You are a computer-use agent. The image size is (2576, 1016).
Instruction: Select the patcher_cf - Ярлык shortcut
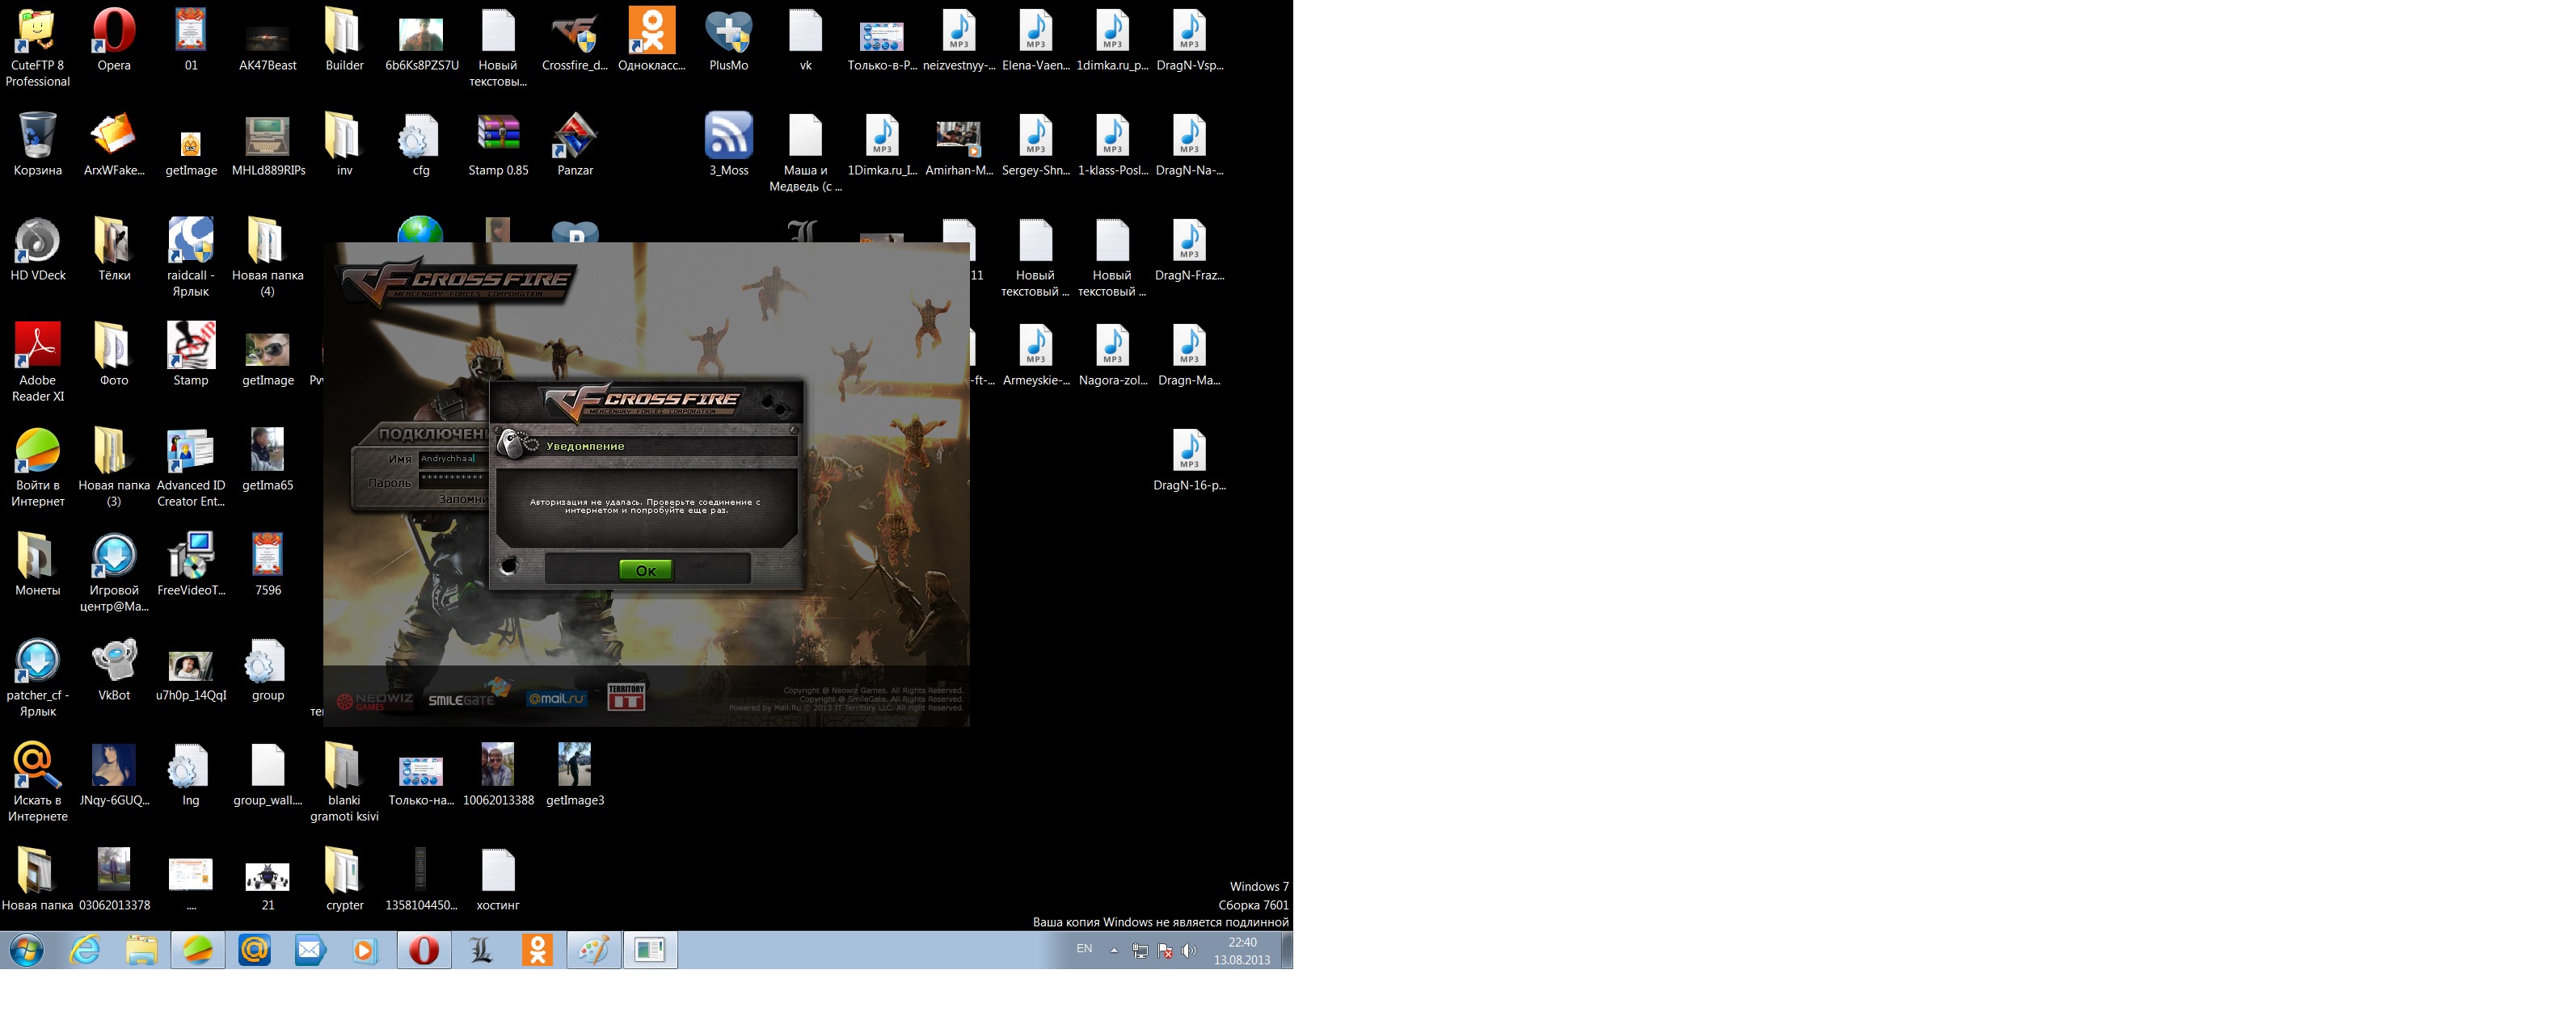point(37,678)
